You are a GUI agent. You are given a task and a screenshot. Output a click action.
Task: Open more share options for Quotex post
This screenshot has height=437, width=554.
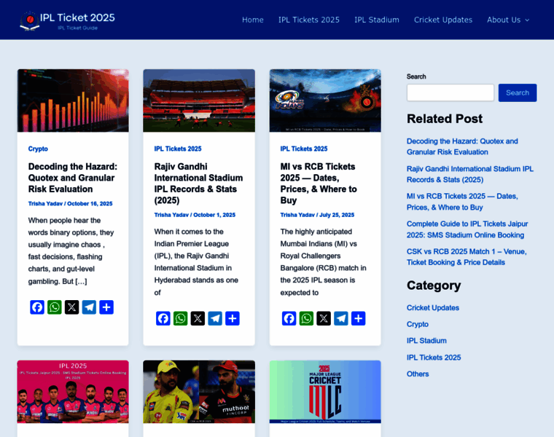click(106, 307)
